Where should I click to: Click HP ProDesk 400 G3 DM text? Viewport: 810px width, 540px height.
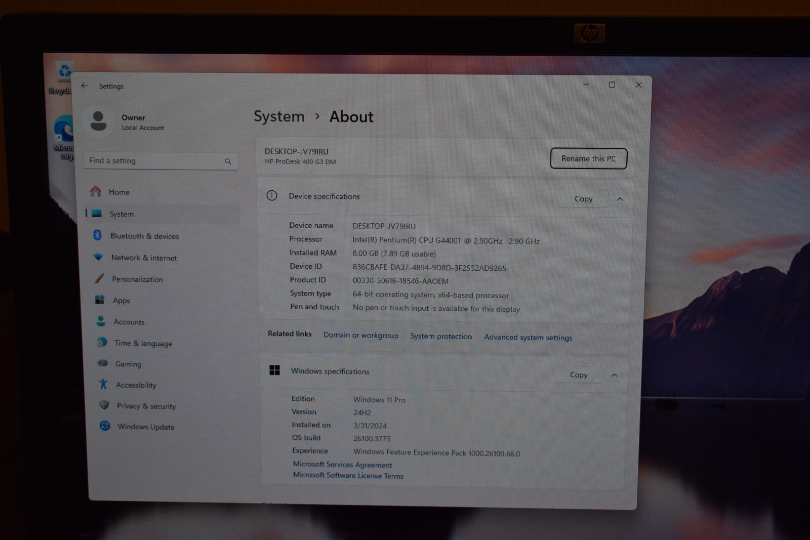300,161
